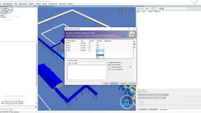Click the first blue icon in the Коллизии toolbar
Screen dimensions: 201x113
point(160,8)
